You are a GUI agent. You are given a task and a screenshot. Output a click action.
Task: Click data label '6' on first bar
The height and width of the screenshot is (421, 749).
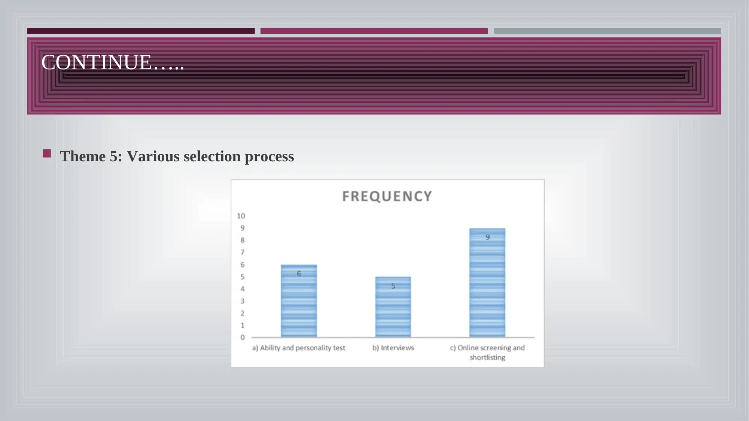tap(299, 274)
